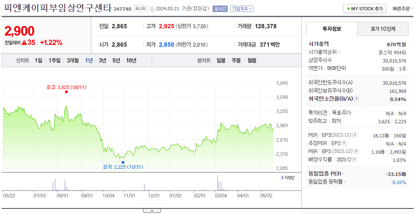Click the 동일업종 등락률 value -0.16%
The image size is (415, 214).
point(398,182)
